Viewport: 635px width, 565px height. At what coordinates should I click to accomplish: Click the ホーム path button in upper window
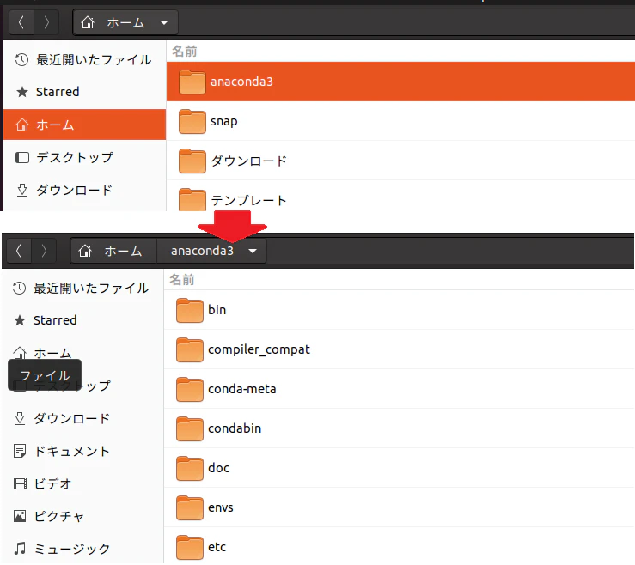[x=125, y=22]
